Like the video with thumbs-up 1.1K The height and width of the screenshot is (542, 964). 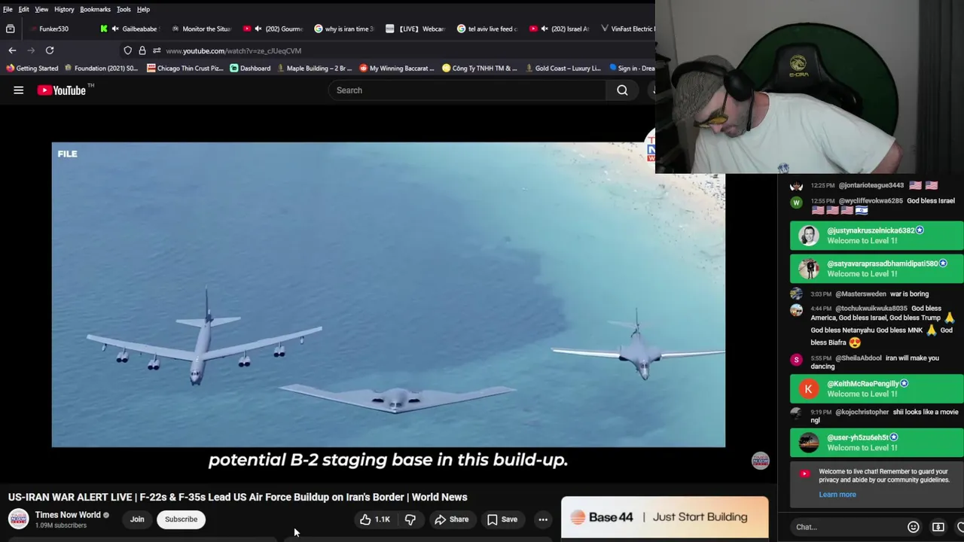pyautogui.click(x=374, y=519)
